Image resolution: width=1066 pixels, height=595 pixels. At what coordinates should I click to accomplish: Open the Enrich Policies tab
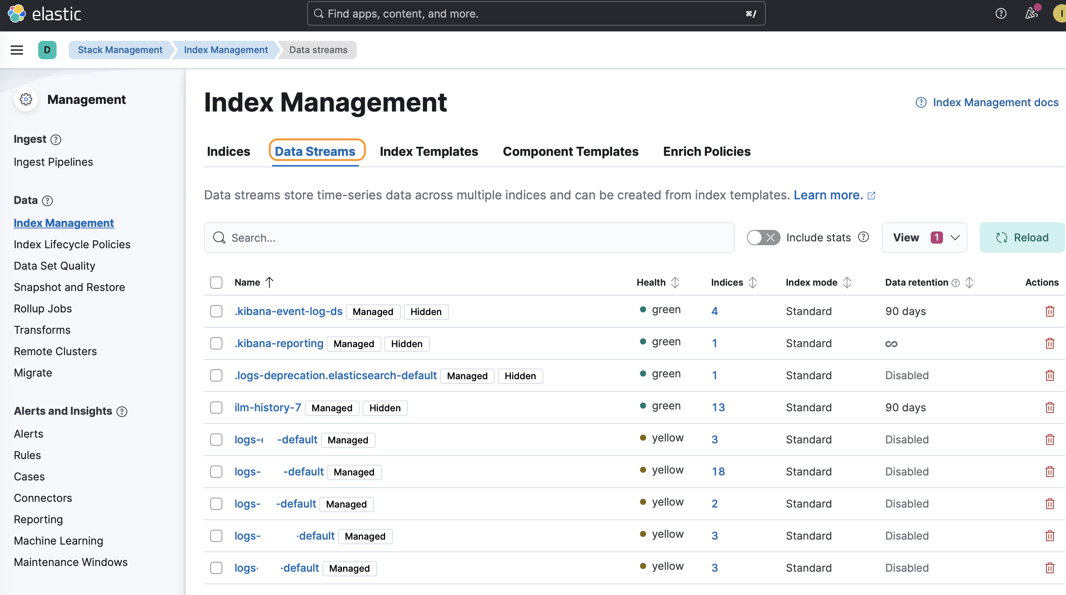[706, 152]
